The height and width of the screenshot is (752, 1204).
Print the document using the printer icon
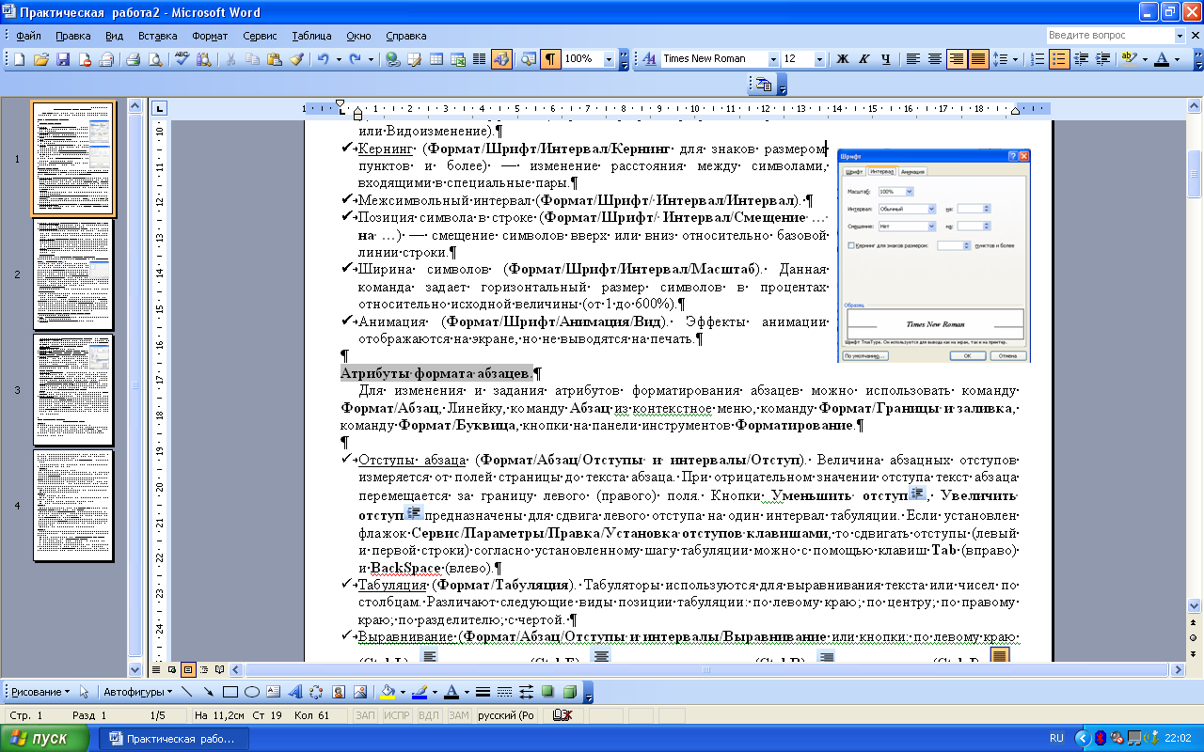[133, 58]
